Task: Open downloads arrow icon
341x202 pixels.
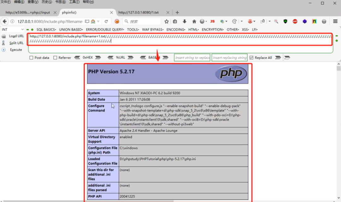Action: click(x=184, y=21)
